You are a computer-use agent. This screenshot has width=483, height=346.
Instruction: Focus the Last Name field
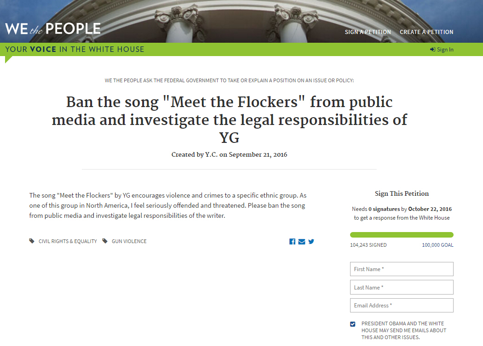(402, 287)
